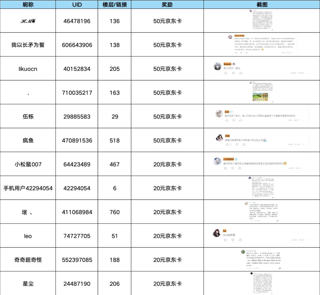Click UID 411068984
This screenshot has width=320, height=295.
point(77,212)
